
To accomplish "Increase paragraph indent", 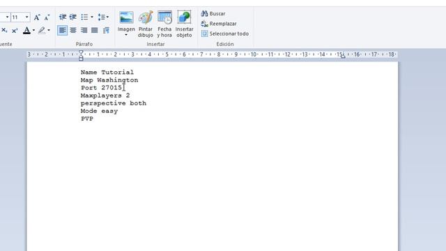I will [x=73, y=17].
